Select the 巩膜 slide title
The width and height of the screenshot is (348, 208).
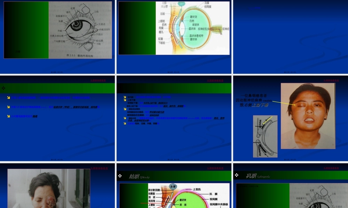[251, 176]
